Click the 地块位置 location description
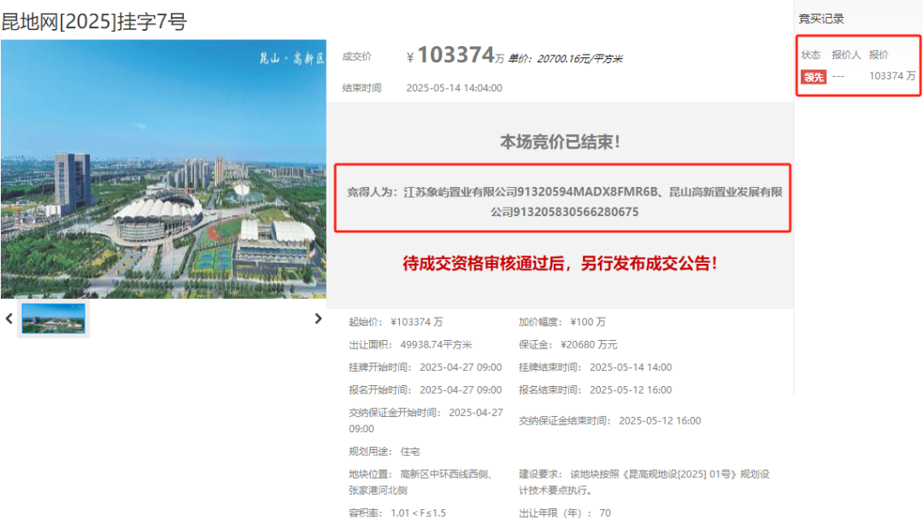 coord(419,482)
